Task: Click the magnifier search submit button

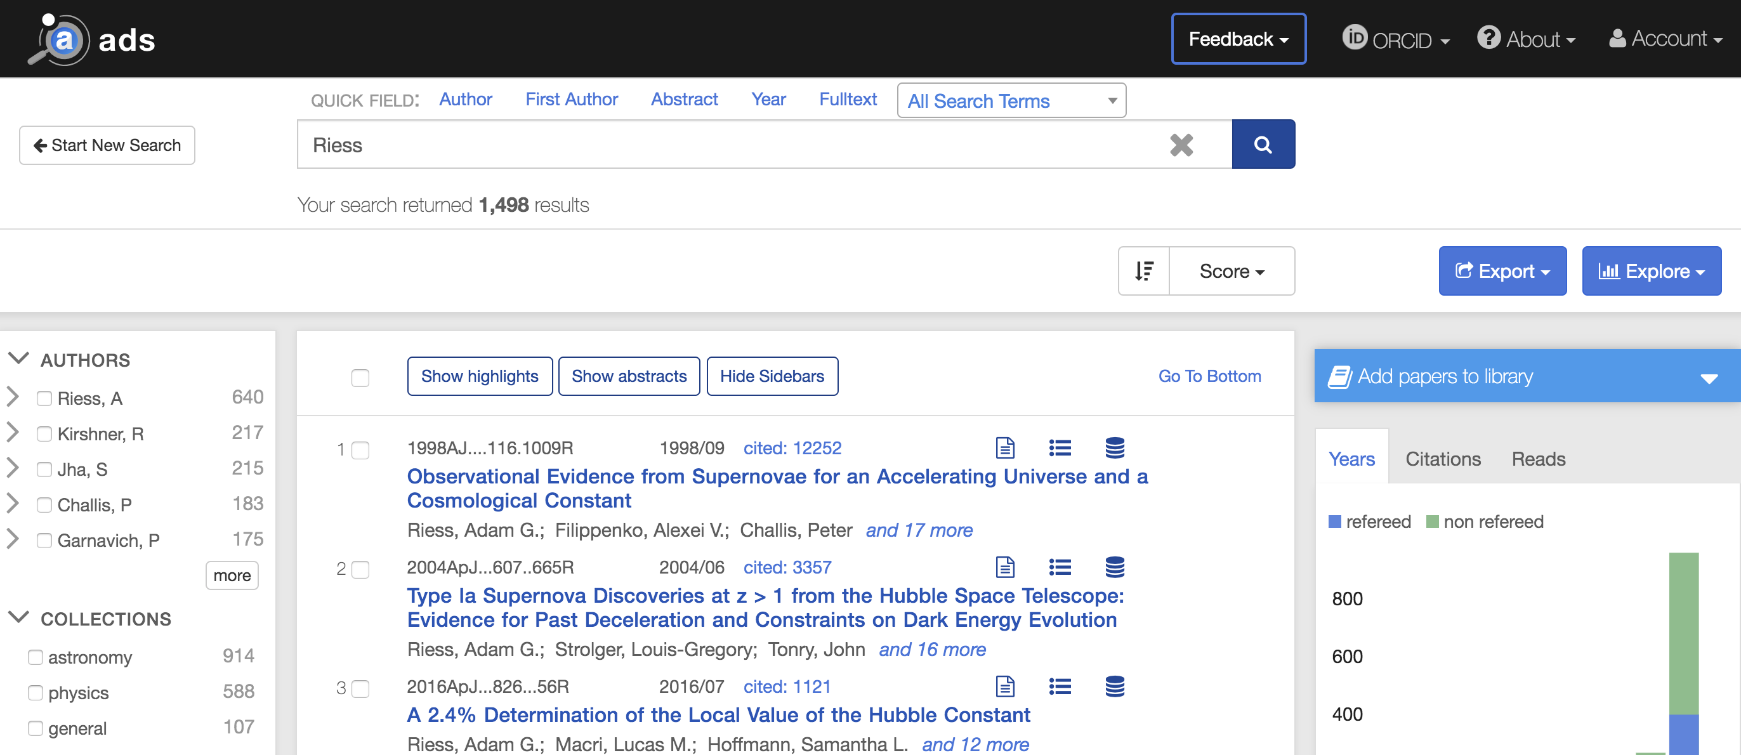Action: click(1263, 145)
